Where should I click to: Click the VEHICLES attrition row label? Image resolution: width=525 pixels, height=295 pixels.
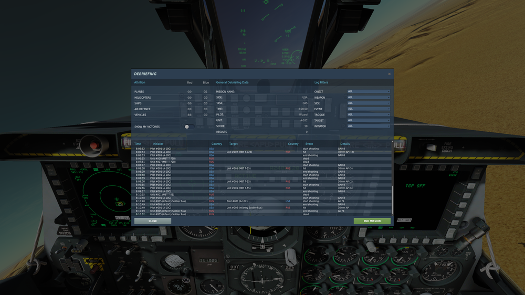coord(140,115)
